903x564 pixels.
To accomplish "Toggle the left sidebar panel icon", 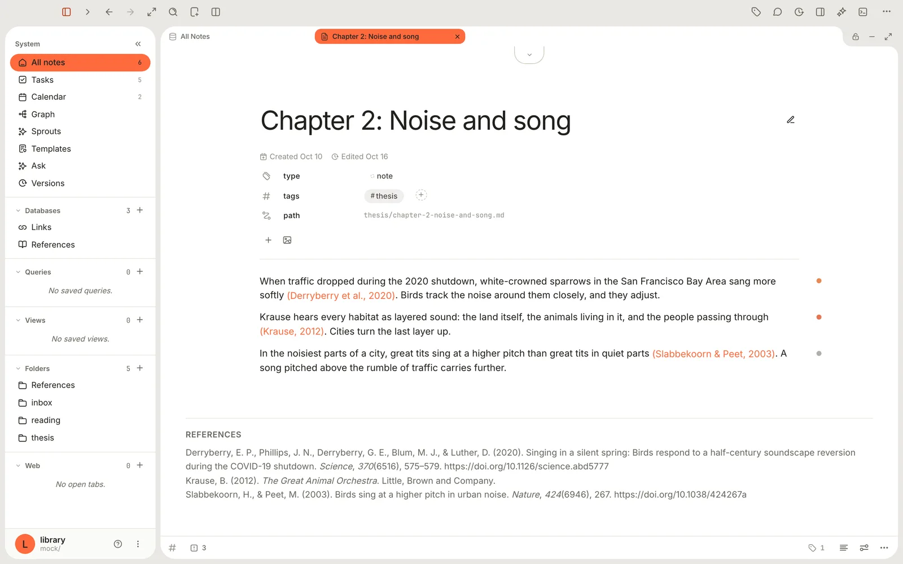I will click(67, 12).
